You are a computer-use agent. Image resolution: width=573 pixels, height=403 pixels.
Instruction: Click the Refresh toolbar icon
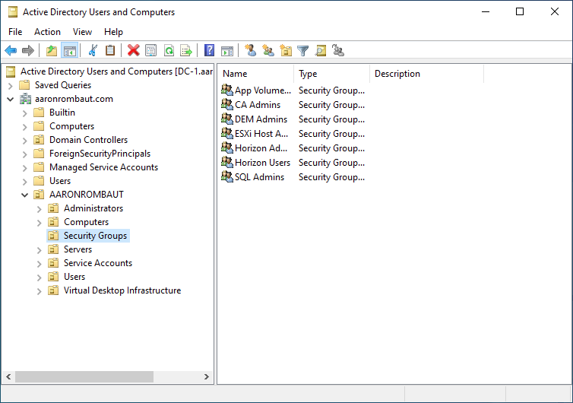pyautogui.click(x=169, y=51)
